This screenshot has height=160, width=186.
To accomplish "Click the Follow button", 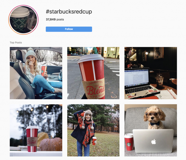I will [x=69, y=29].
